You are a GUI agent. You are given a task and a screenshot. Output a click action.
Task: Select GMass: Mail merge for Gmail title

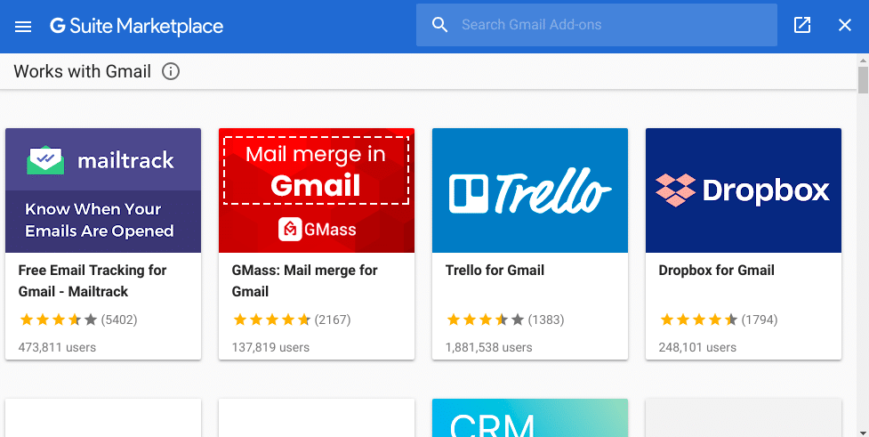pos(304,280)
